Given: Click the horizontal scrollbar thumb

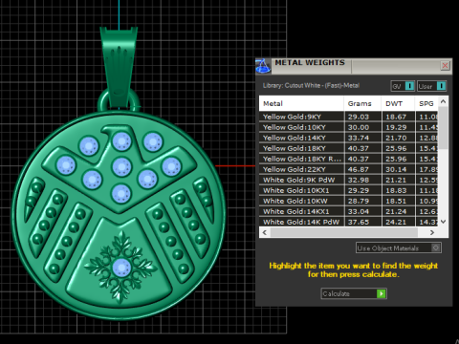Looking at the screenshot, I should [344, 232].
